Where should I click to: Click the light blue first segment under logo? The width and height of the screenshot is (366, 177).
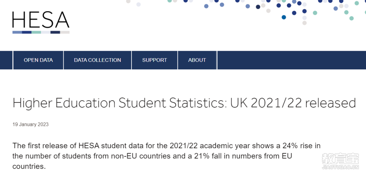tap(17, 32)
